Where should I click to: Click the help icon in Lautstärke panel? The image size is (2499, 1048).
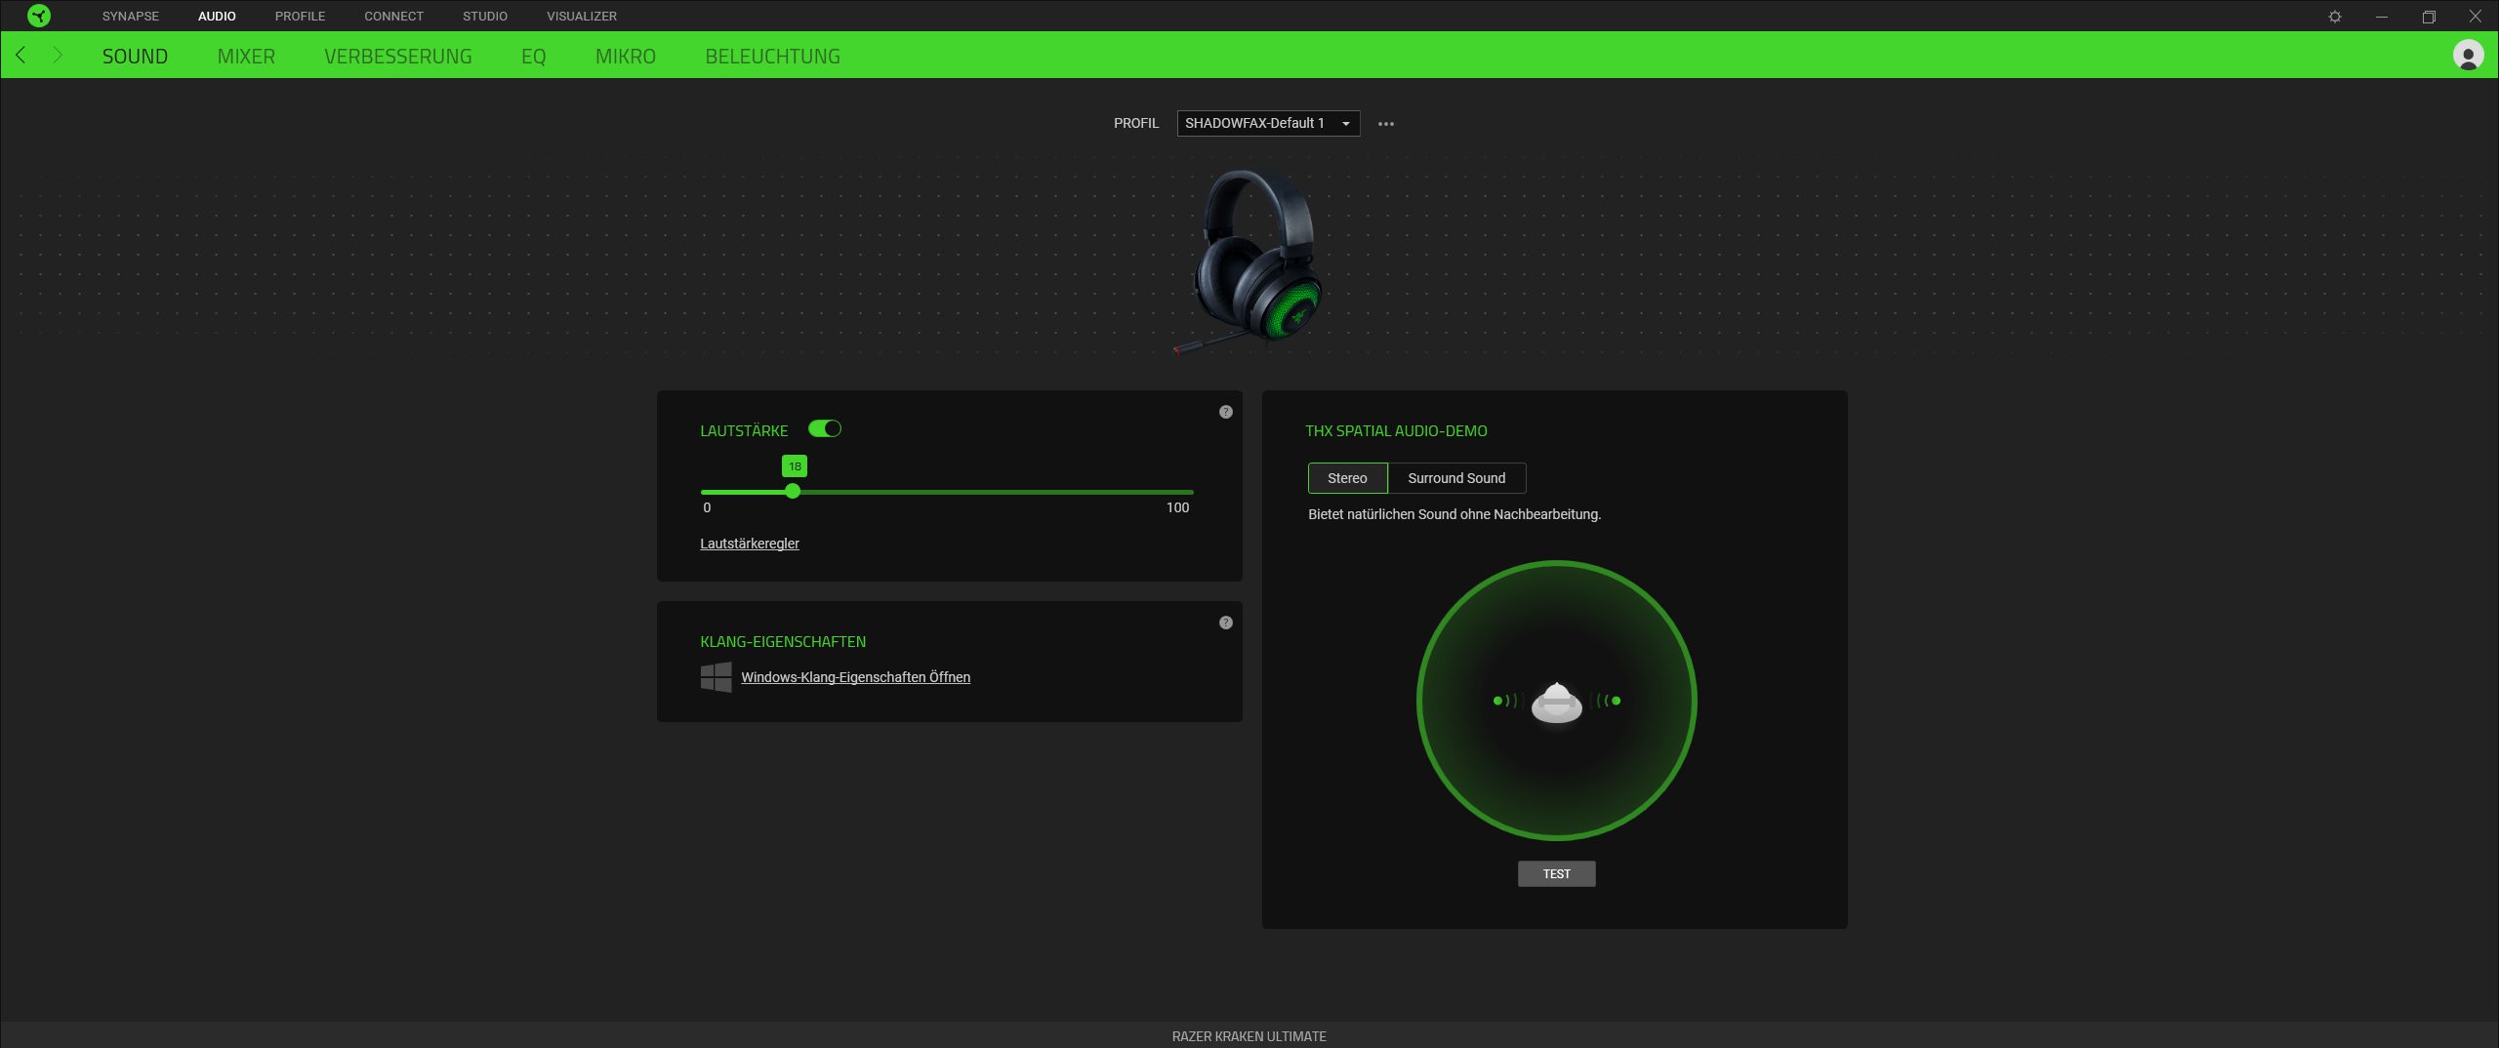pyautogui.click(x=1225, y=412)
